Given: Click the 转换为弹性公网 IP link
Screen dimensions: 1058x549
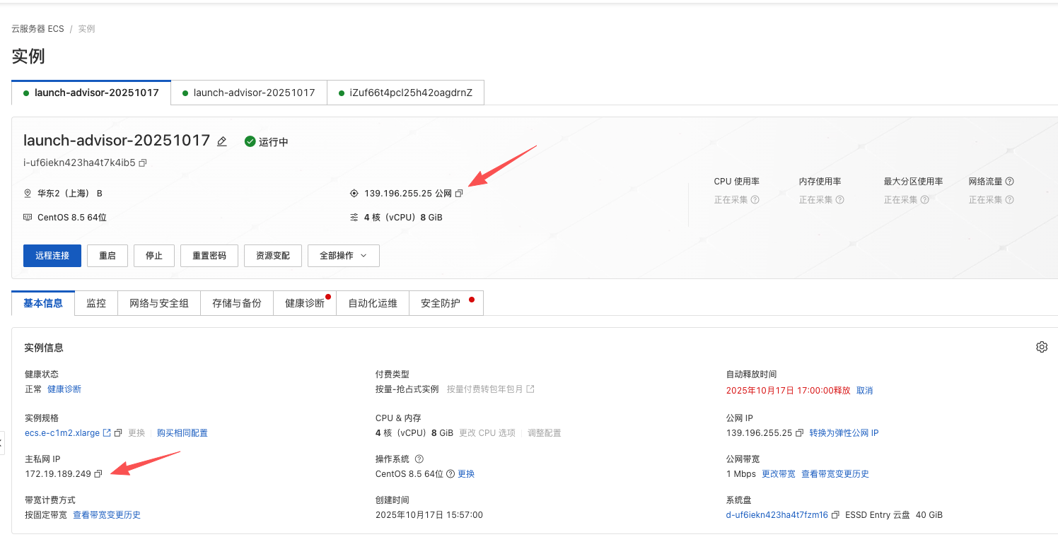Looking at the screenshot, I should click(844, 433).
